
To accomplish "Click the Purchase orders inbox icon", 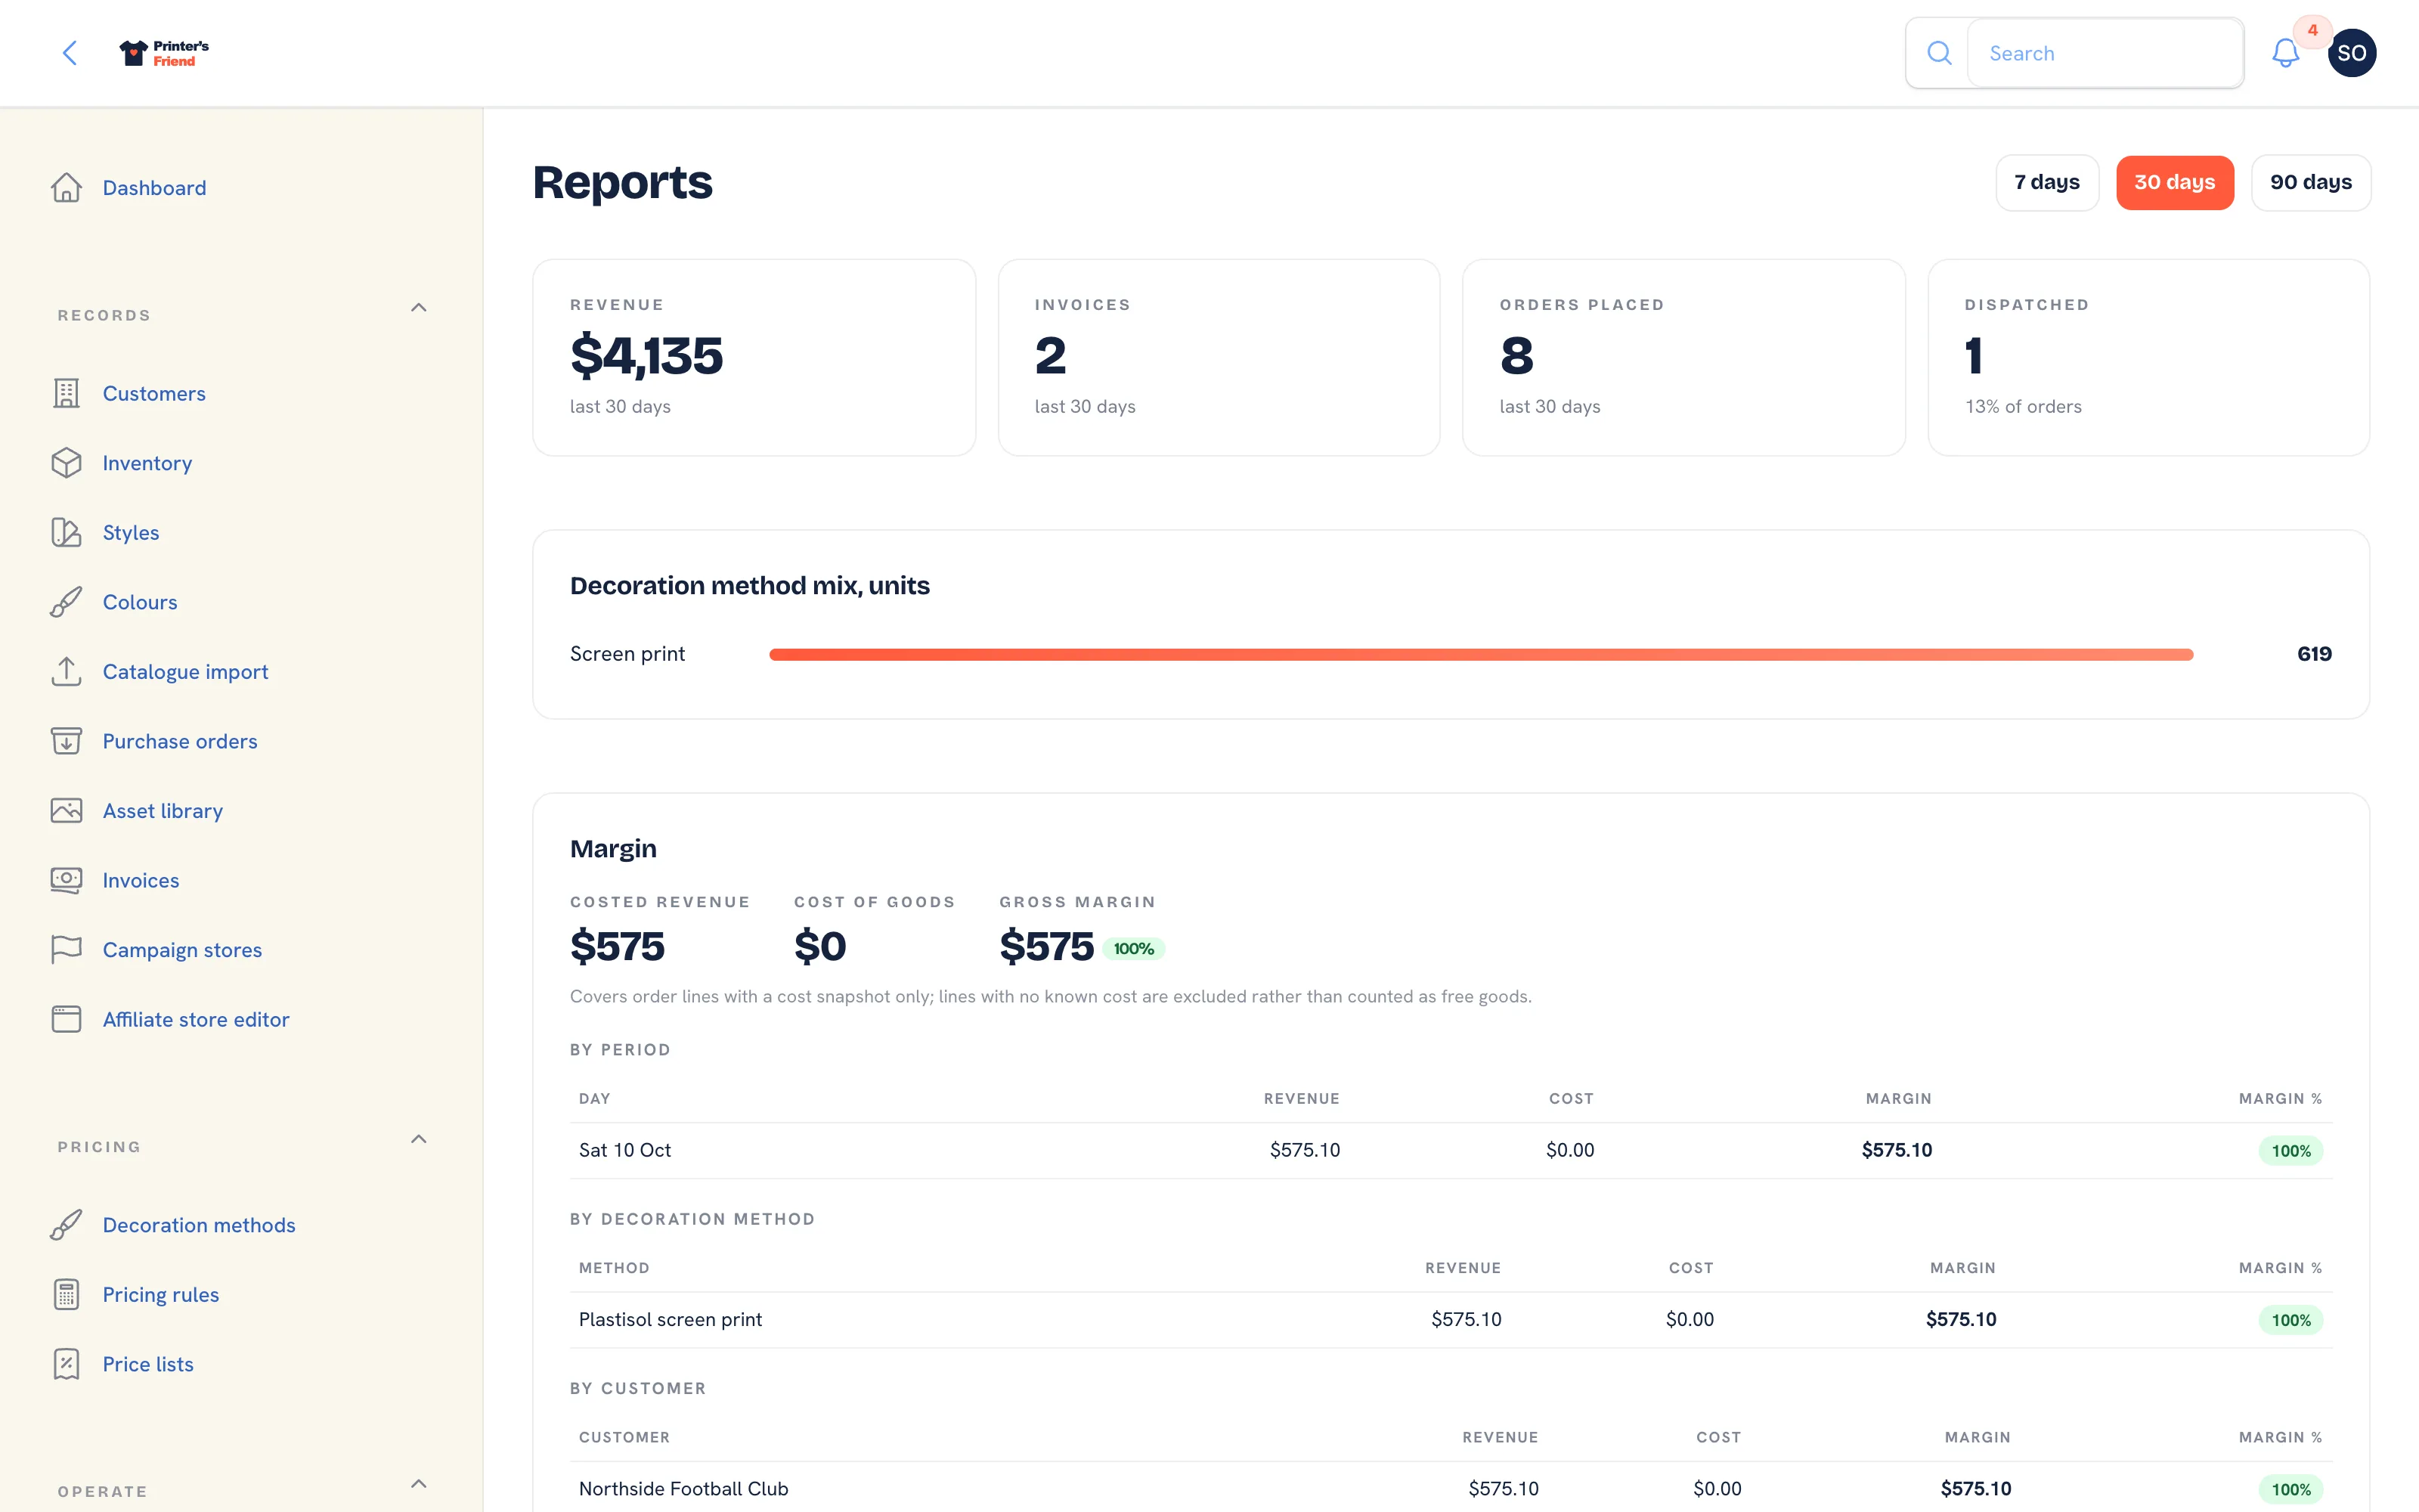I will click(66, 741).
